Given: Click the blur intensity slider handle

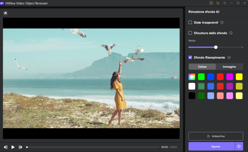Looking at the screenshot, I should [x=216, y=47].
